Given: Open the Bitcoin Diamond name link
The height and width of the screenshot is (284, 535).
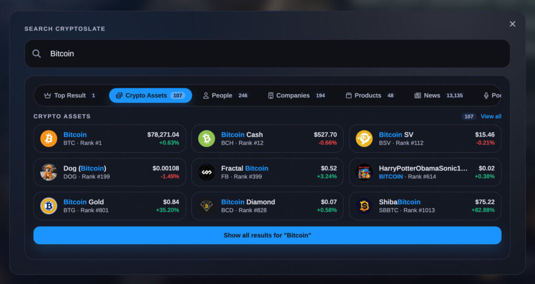Looking at the screenshot, I should tap(248, 202).
